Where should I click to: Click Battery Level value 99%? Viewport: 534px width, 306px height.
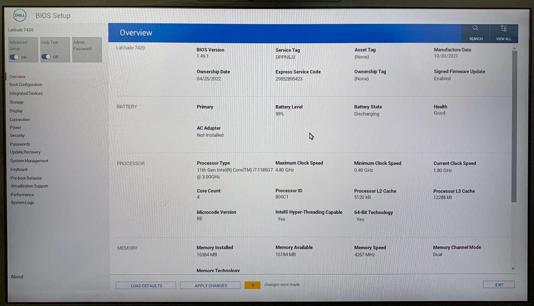(x=280, y=114)
